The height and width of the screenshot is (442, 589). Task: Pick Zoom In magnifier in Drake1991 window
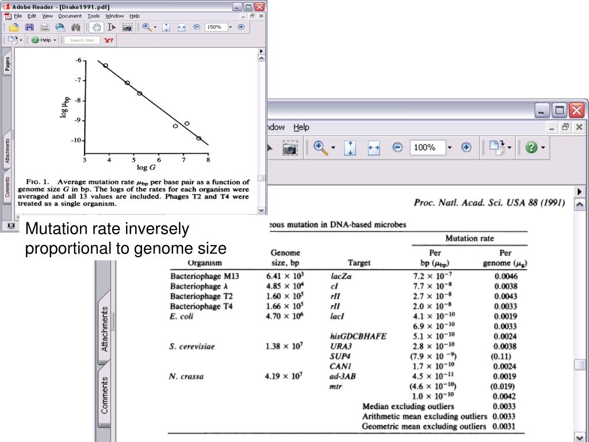(147, 27)
